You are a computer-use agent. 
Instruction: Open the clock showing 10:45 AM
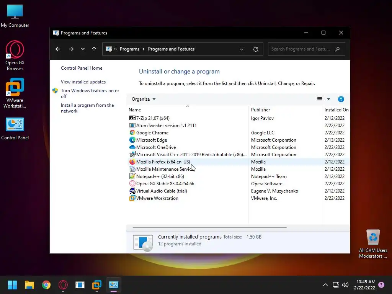pyautogui.click(x=365, y=285)
